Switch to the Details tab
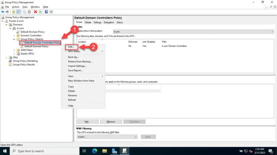The width and height of the screenshot is (277, 155). point(88,22)
